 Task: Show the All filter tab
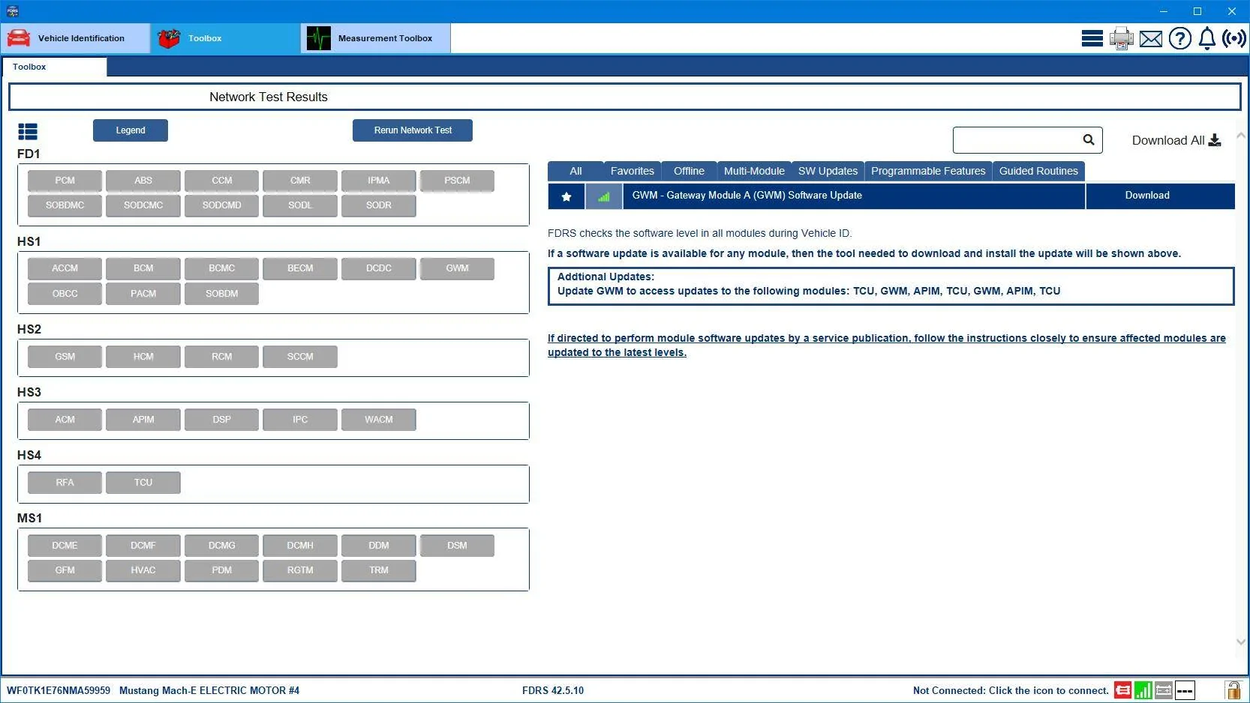pos(575,171)
